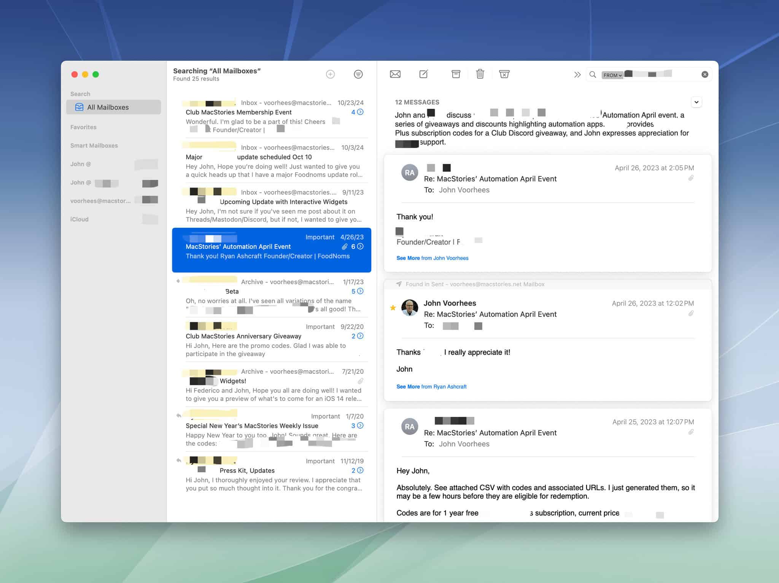
Task: Expand the 6-message thread on Automation April Event
Action: [357, 246]
